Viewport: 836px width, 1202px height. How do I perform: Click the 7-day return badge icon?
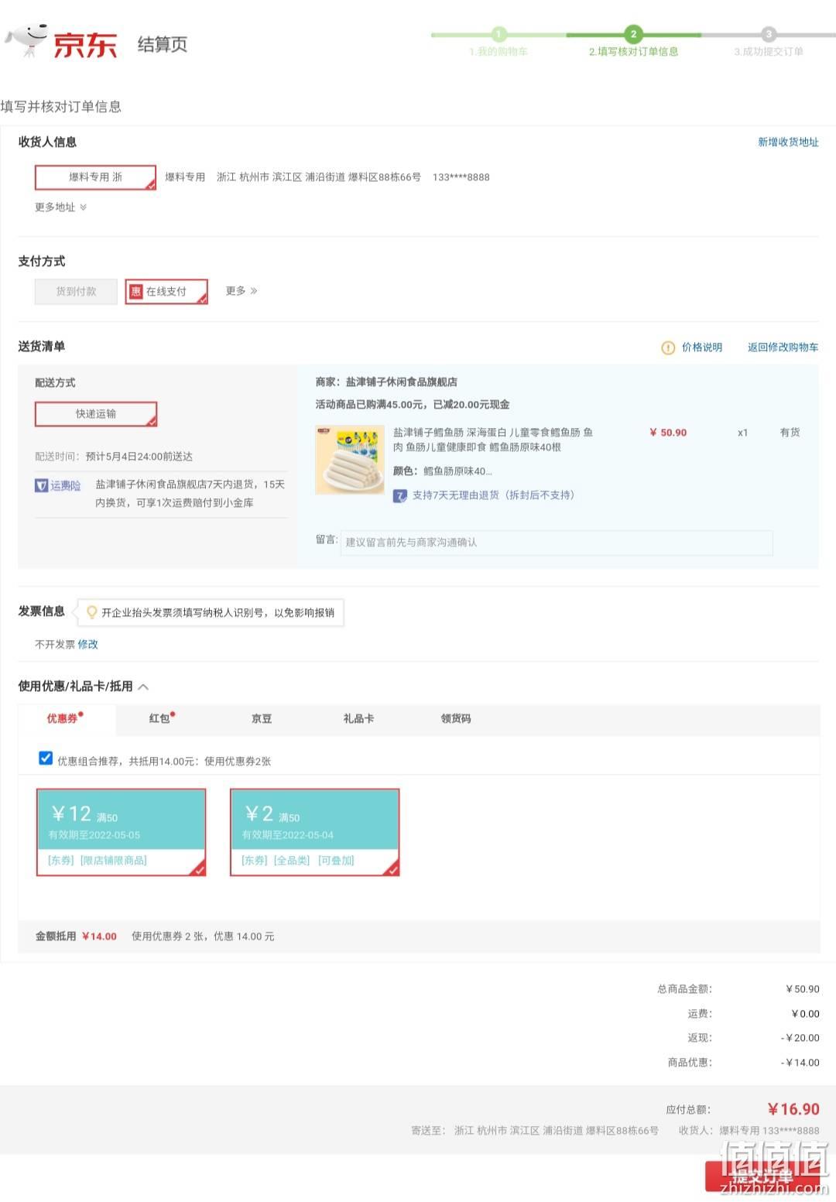(400, 495)
